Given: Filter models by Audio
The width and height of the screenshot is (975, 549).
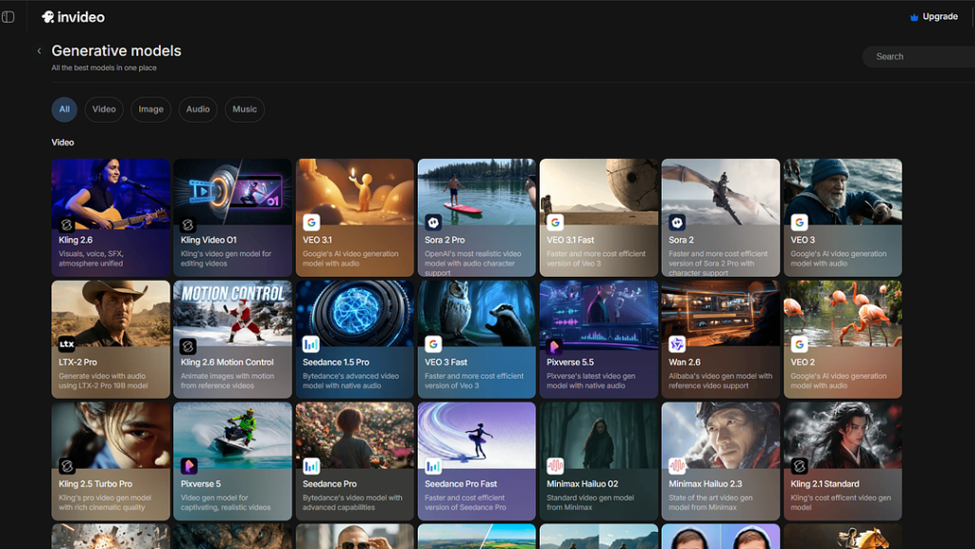Looking at the screenshot, I should tap(198, 109).
